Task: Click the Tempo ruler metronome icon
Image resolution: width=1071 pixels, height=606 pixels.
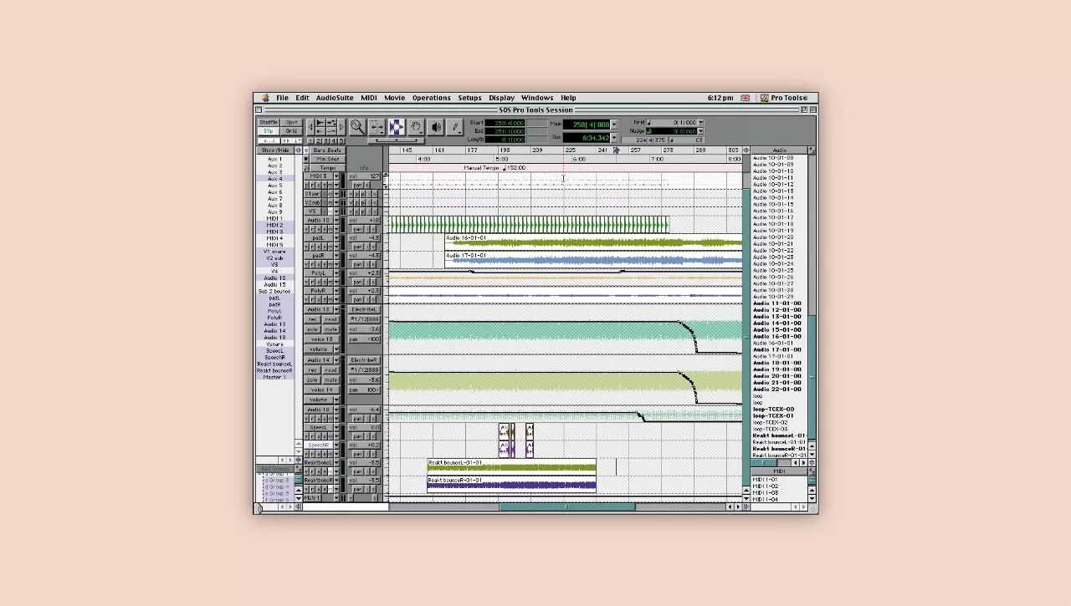Action: click(x=306, y=168)
